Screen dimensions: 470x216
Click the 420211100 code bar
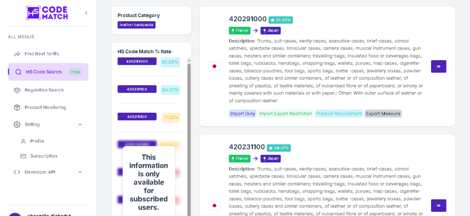137,117
